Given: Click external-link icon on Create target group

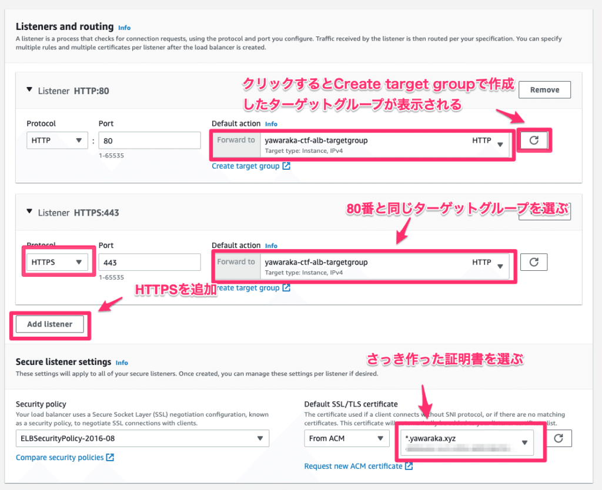Looking at the screenshot, I should pos(286,166).
